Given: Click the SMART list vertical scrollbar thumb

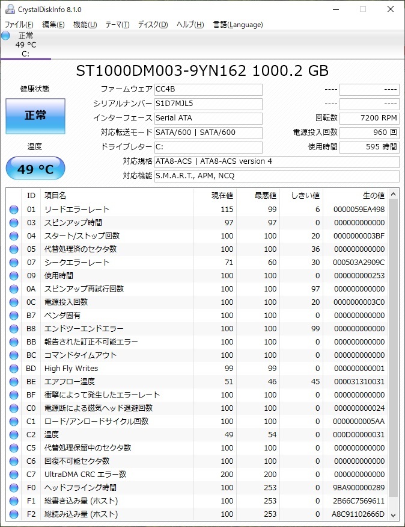Looking at the screenshot, I should coord(393,348).
